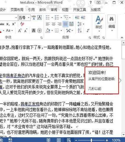Apply superscript formatting
This screenshot has width=125, height=142.
click(14, 24)
